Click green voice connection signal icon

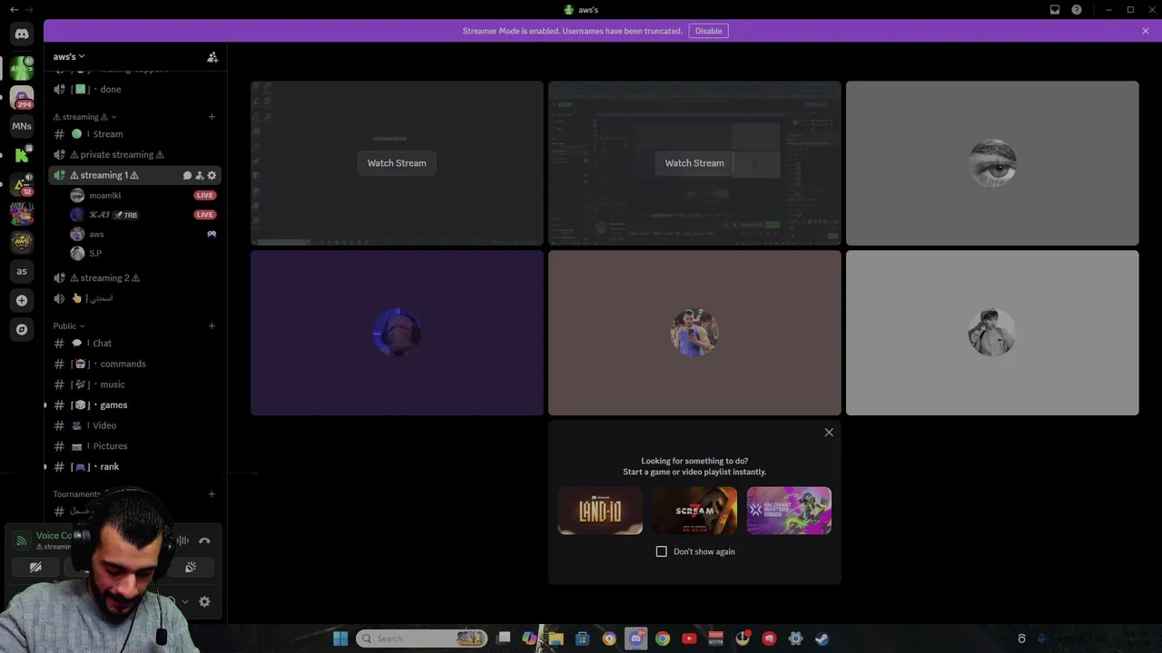[x=21, y=541]
